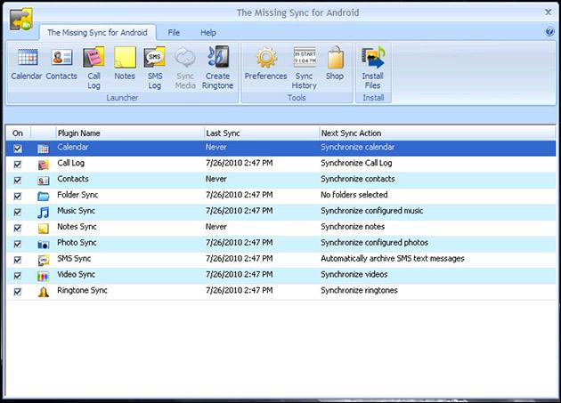Toggle the Music Sync checkbox

18,212
